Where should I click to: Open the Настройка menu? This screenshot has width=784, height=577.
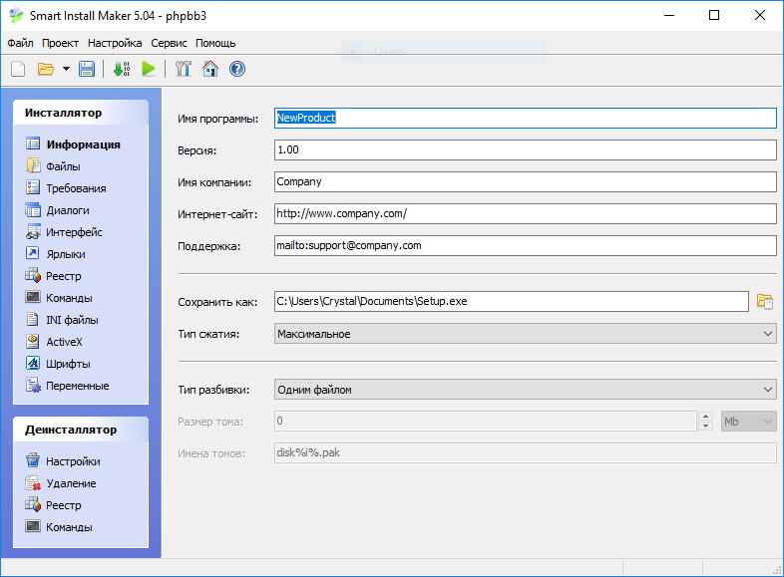click(115, 43)
